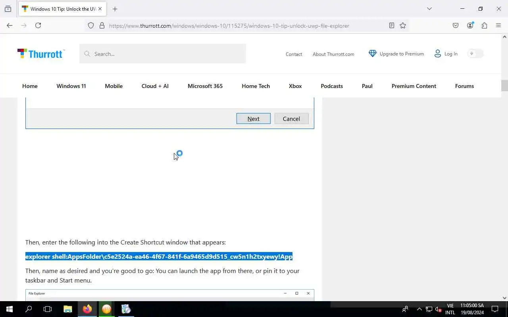Open File Explorer from taskbar
This screenshot has height=317, width=508.
tap(68, 309)
